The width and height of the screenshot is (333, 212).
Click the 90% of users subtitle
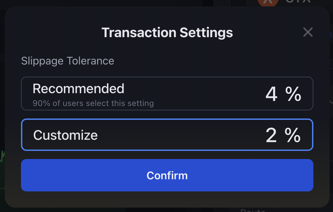coord(93,103)
